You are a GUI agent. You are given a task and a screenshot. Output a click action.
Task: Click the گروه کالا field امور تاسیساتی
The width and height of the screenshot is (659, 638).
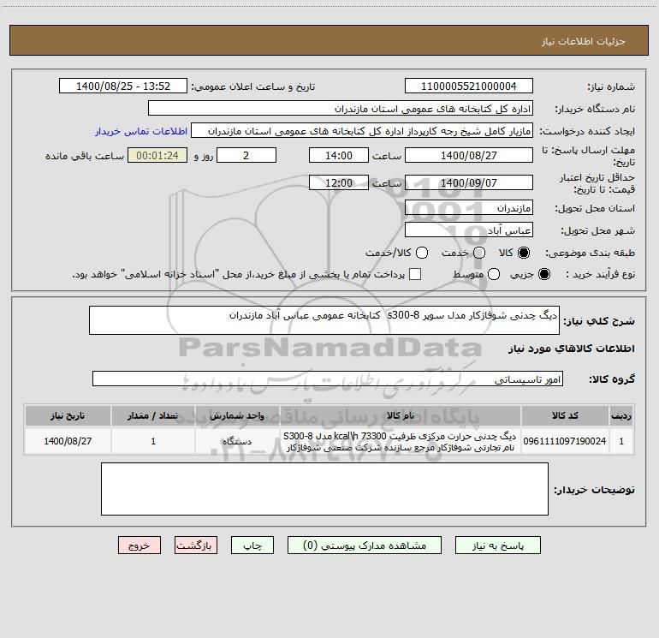click(328, 379)
